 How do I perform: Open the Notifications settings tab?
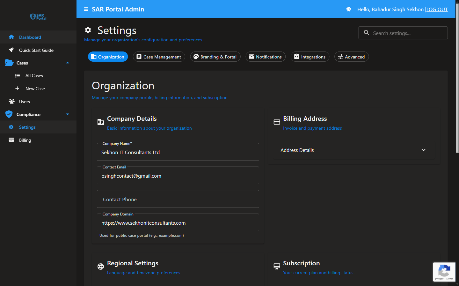coord(266,57)
